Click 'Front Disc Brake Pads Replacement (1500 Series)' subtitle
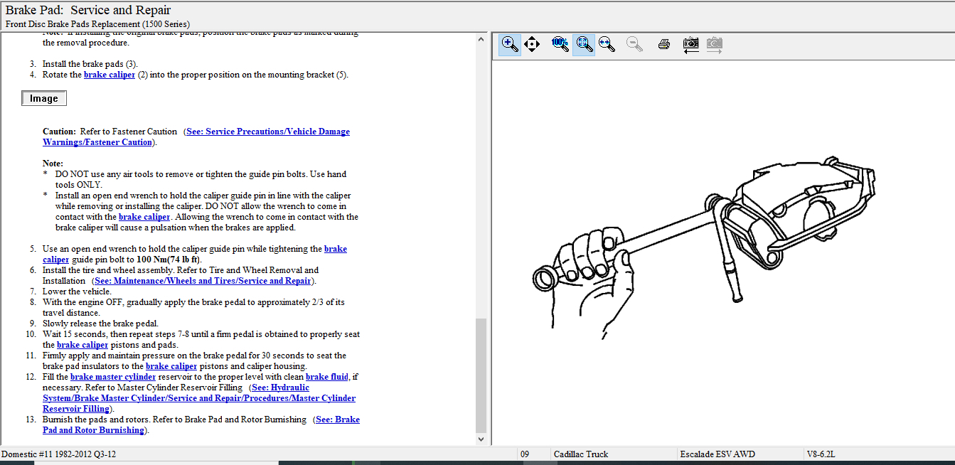 tap(97, 23)
